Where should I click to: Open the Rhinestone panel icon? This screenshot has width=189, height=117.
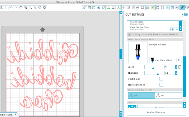tap(177, 8)
